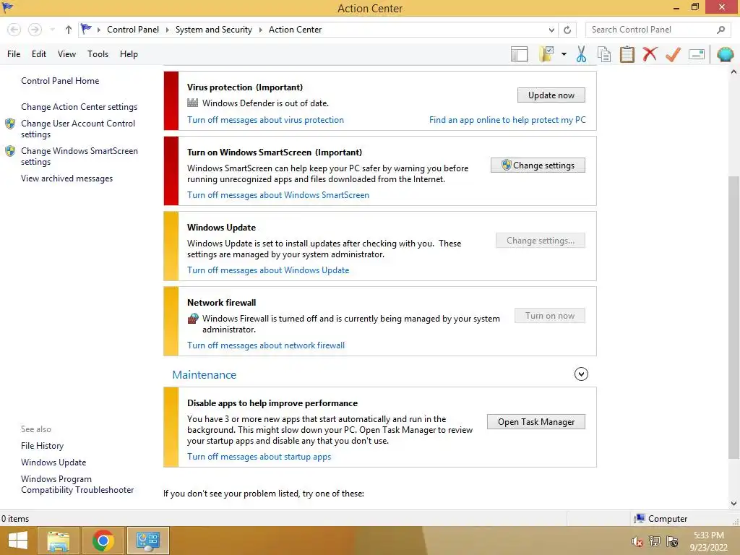Click the Windows Start button
Viewport: 740px width, 555px height.
[18, 541]
